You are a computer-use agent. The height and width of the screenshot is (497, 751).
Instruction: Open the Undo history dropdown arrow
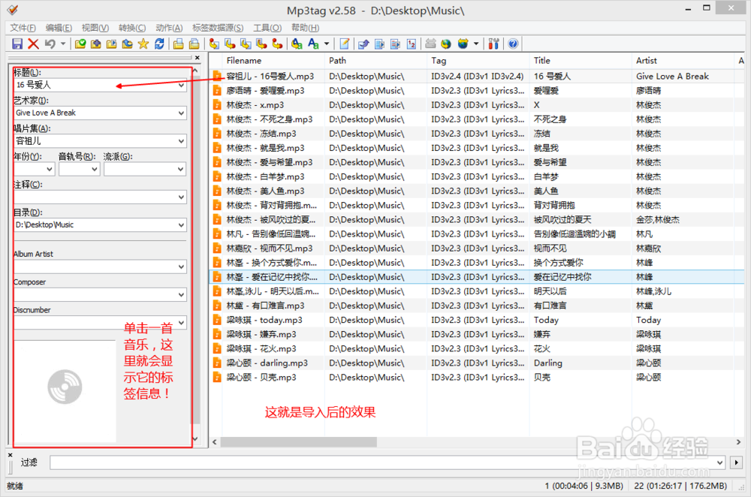tap(63, 44)
